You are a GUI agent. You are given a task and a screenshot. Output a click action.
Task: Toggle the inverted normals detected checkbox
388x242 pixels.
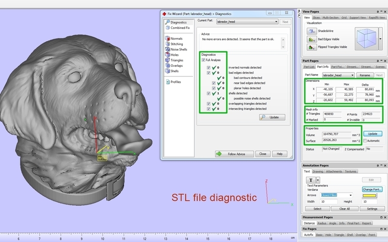(x=209, y=67)
